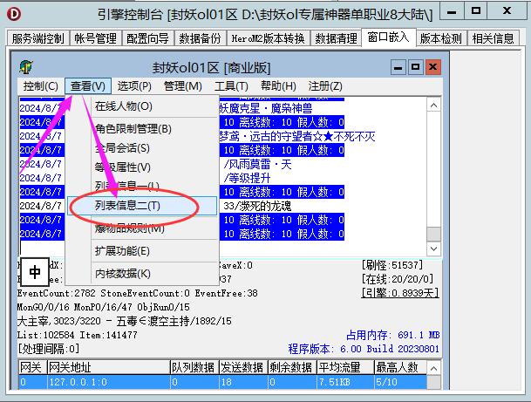Screen dimensions: 531x402
Task: Click the inner 封妖ol01区 window icon
Action: pyautogui.click(x=28, y=66)
